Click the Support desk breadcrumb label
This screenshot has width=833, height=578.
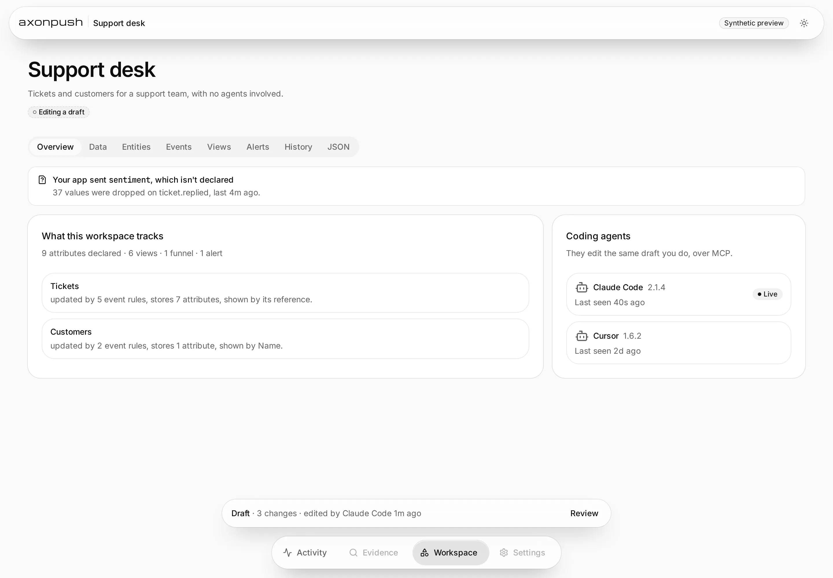click(119, 23)
